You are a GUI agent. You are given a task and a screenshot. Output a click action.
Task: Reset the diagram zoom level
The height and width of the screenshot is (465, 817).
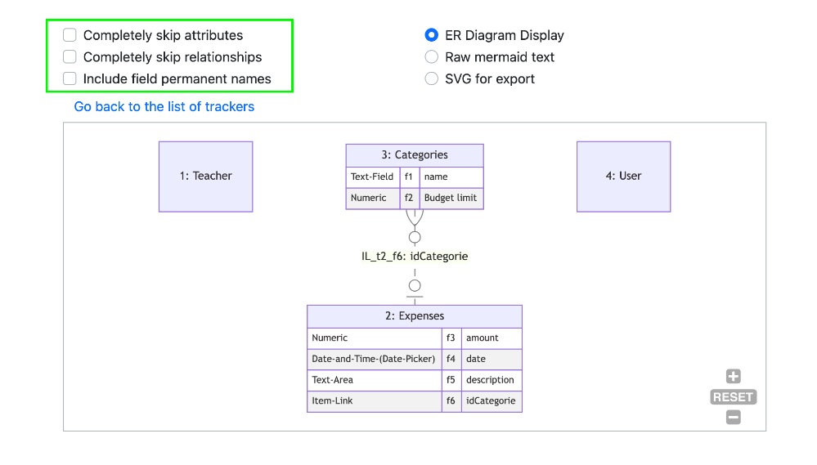coord(733,397)
